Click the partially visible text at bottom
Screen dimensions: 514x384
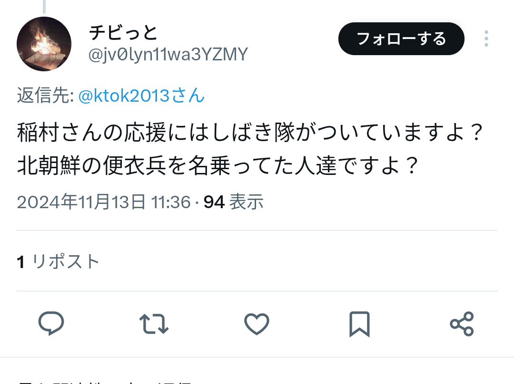(x=105, y=382)
